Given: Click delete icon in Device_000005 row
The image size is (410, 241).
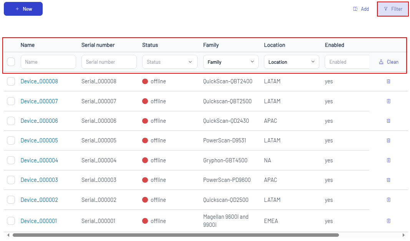Looking at the screenshot, I should (x=388, y=140).
